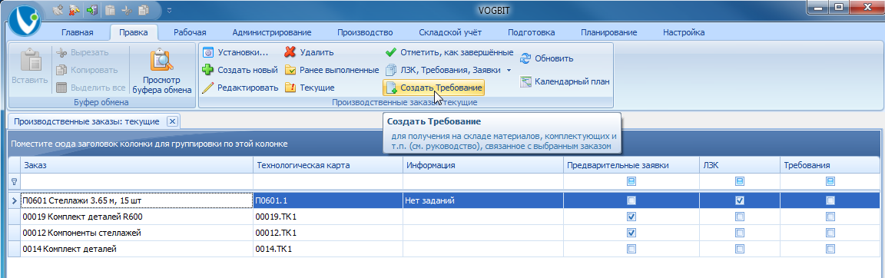Open Календарный план
The image size is (885, 278).
click(565, 81)
